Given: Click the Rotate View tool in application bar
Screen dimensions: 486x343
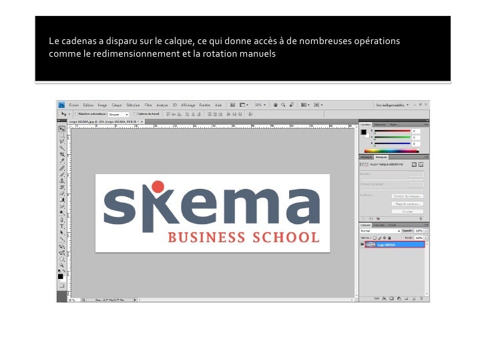Looking at the screenshot, I should [291, 105].
